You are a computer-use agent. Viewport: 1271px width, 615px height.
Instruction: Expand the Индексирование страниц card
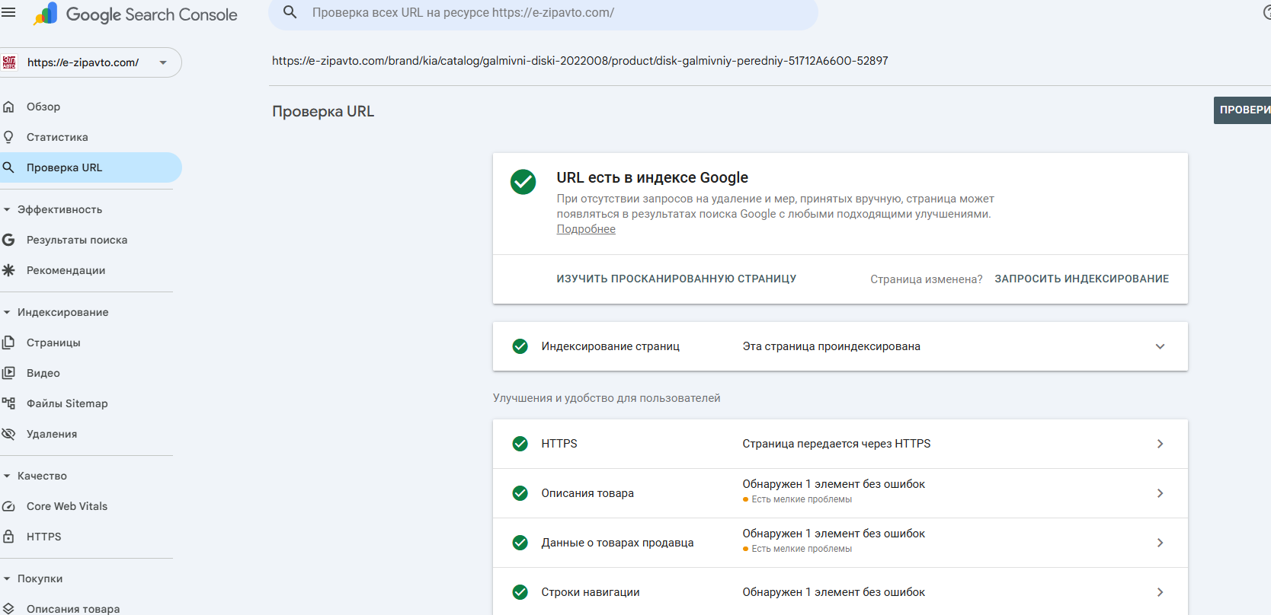[x=1160, y=346]
